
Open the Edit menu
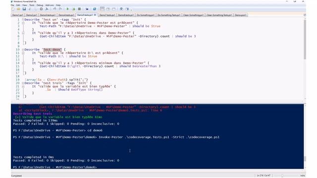pos(18,5)
